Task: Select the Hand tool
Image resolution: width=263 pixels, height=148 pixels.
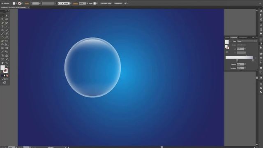Action: click(2, 63)
